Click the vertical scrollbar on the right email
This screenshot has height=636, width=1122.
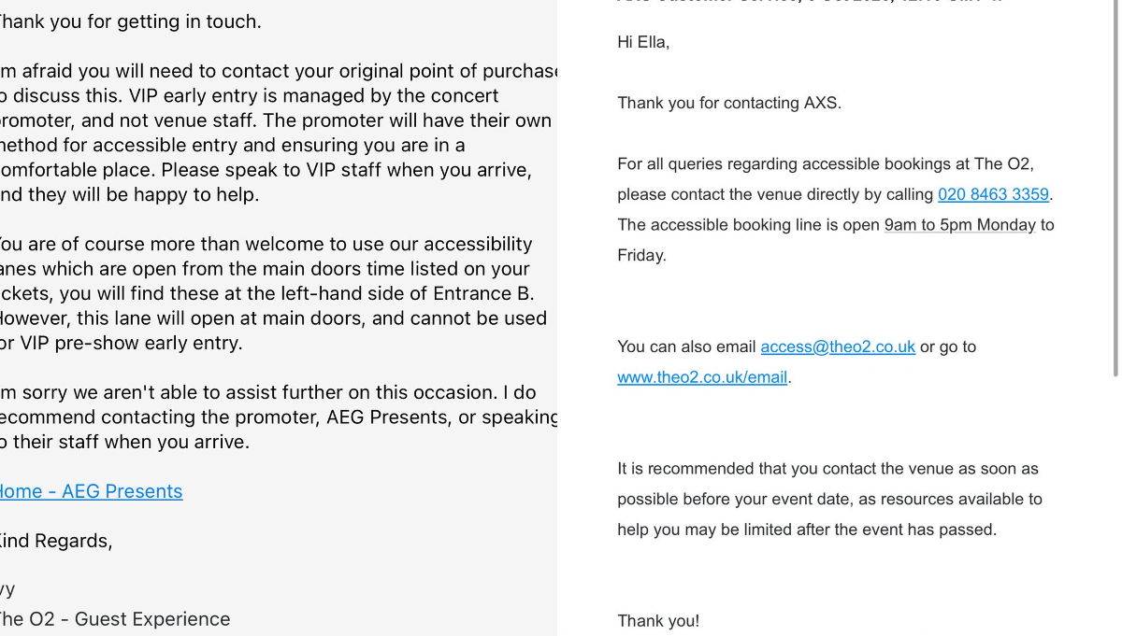tap(1115, 187)
